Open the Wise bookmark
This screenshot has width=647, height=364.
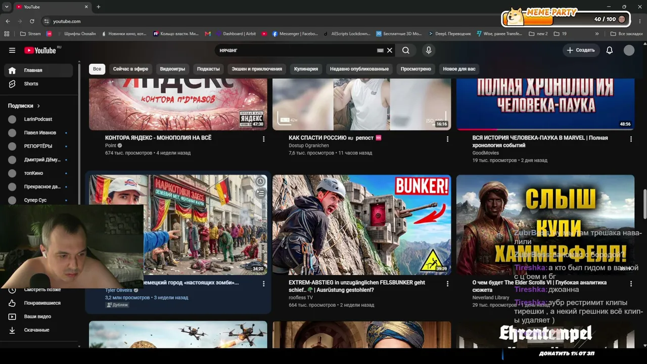(x=499, y=34)
